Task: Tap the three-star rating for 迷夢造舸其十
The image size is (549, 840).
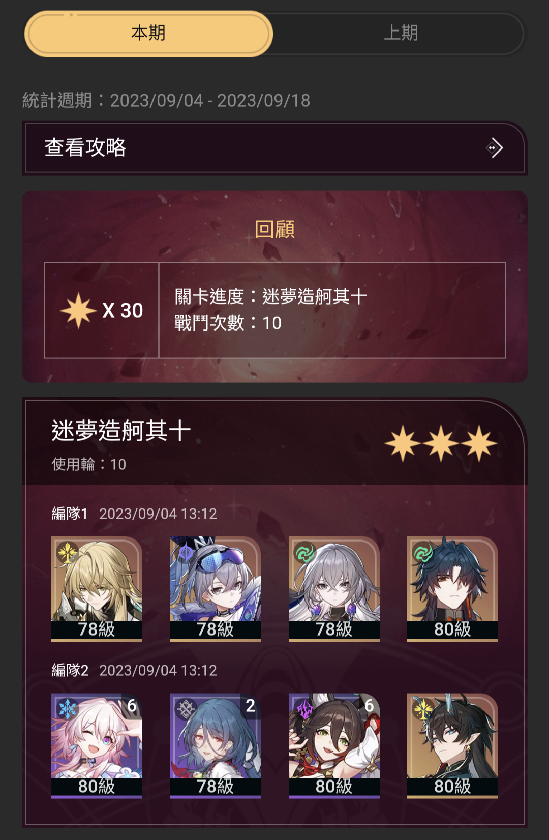Action: click(x=441, y=443)
